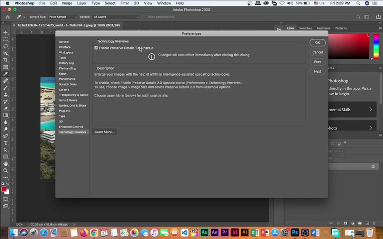Open the Window menu

point(164,3)
